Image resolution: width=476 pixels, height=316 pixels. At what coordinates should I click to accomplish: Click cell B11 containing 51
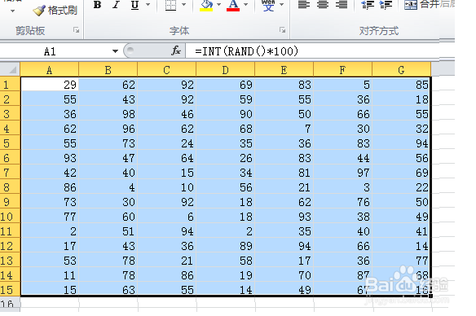point(108,231)
